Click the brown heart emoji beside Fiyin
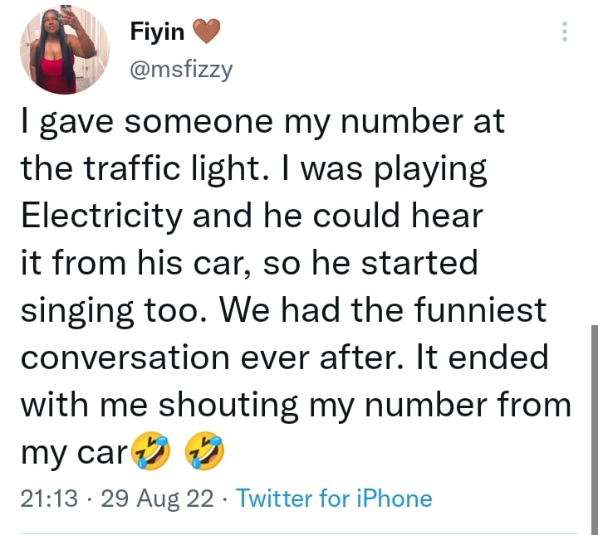The image size is (598, 535). click(x=206, y=32)
